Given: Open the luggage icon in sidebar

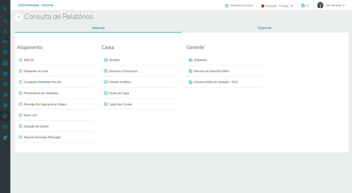Looking at the screenshot, I should 5,52.
